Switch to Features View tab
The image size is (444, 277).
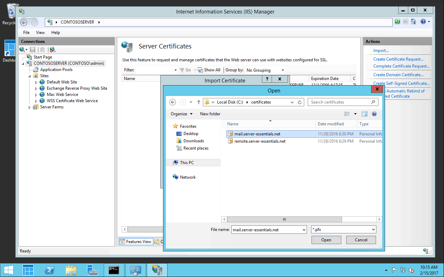136,242
